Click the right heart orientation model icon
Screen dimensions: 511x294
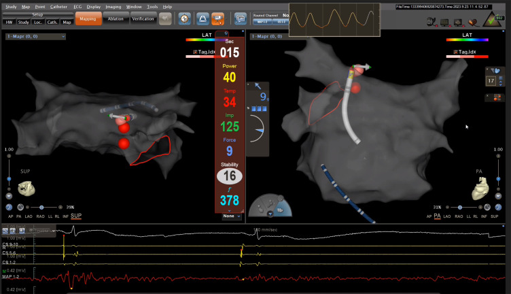click(482, 186)
